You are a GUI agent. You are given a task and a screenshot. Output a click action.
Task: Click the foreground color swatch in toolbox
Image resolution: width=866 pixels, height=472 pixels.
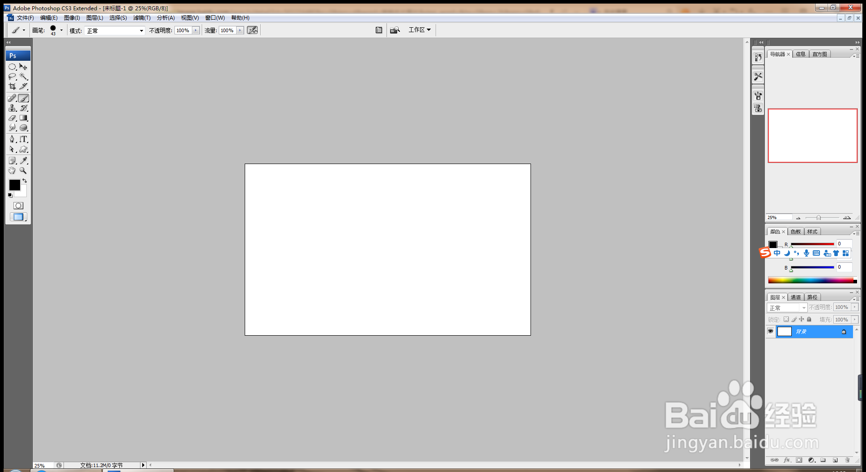[14, 185]
